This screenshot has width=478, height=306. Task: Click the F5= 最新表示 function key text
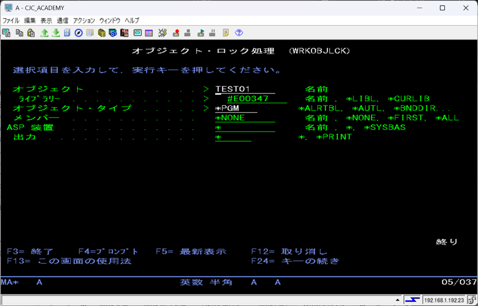pyautogui.click(x=191, y=252)
